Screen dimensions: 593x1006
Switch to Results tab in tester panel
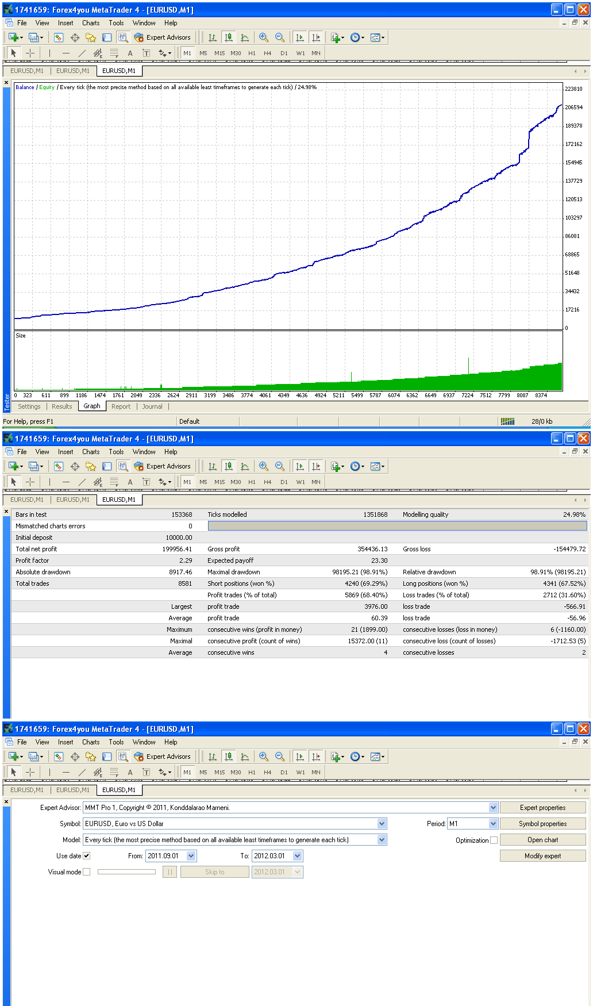(62, 406)
